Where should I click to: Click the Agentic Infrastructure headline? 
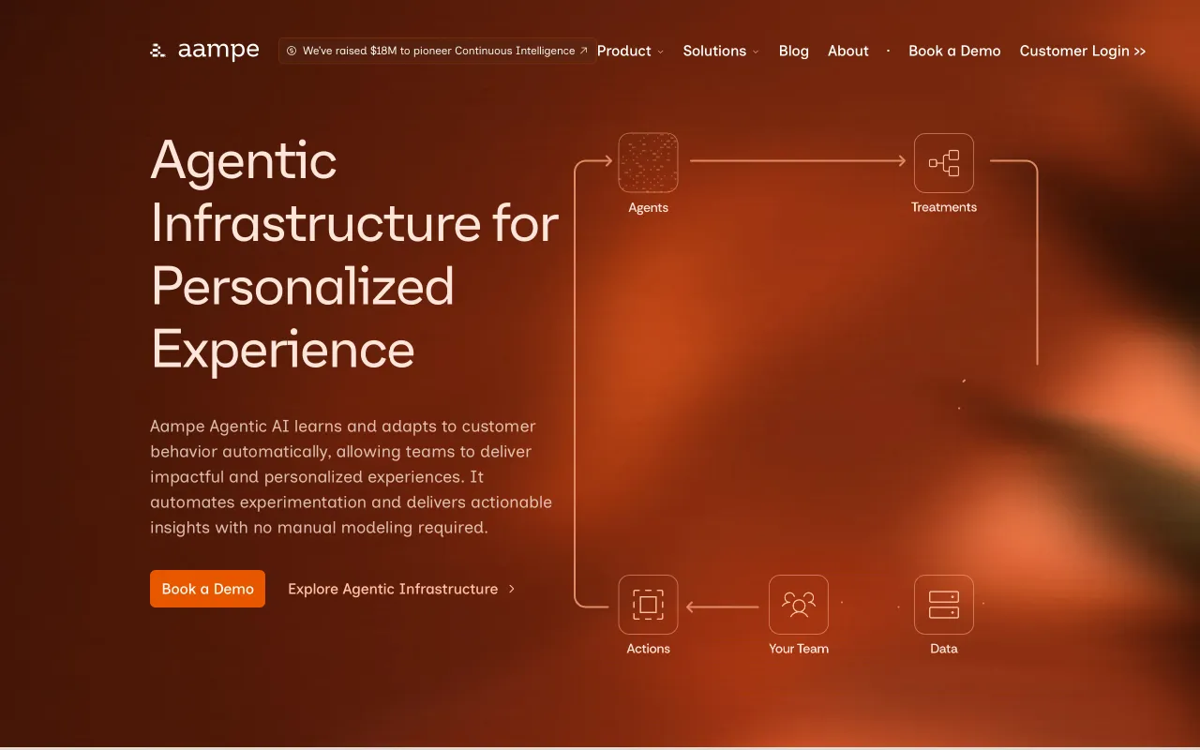click(354, 254)
